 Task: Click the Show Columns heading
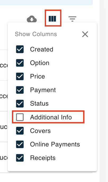coord(36,34)
